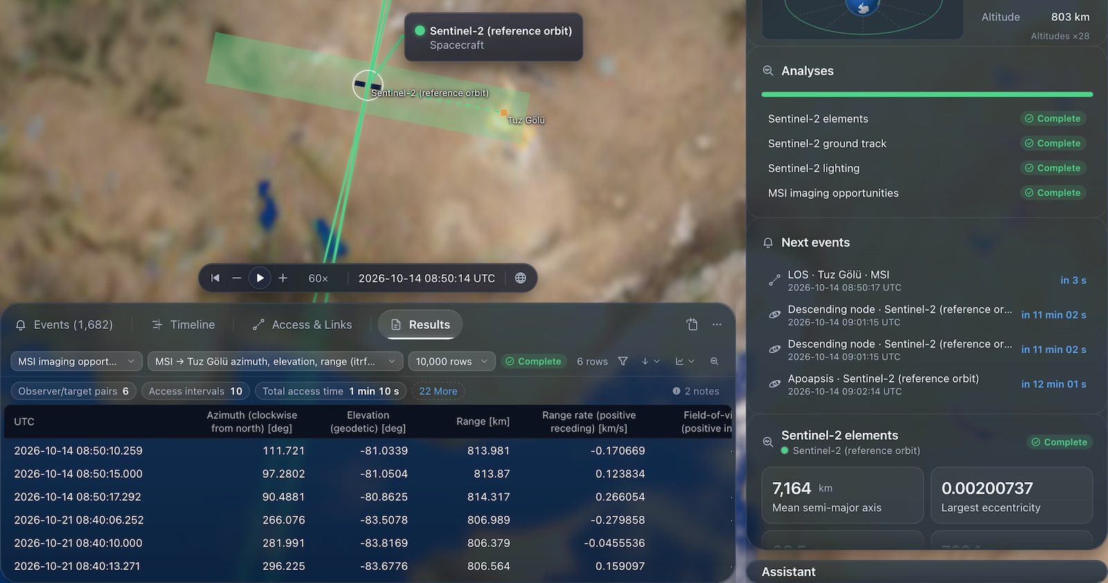This screenshot has width=1108, height=583.
Task: Click the Mean semi-major axis card
Action: click(x=842, y=495)
